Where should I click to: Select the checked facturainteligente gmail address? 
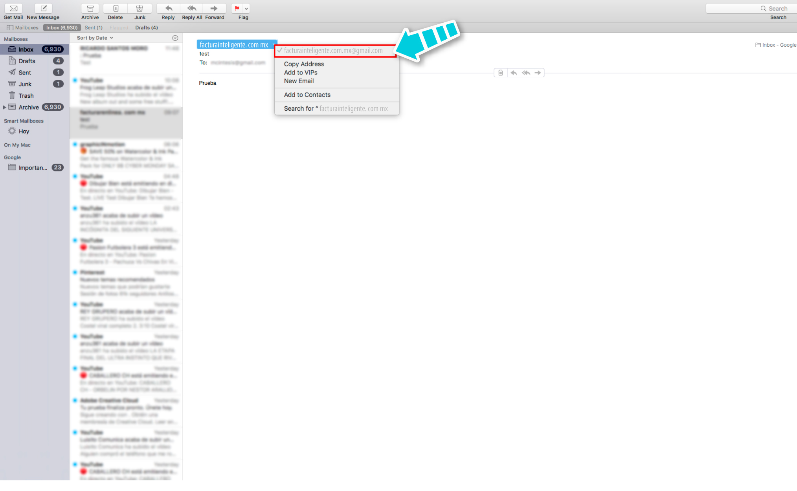333,51
